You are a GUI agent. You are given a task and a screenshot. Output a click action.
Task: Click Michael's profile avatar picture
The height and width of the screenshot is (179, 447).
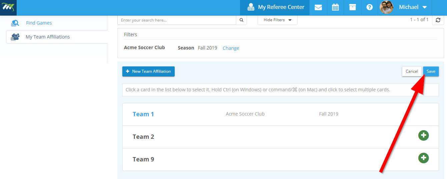(x=386, y=7)
